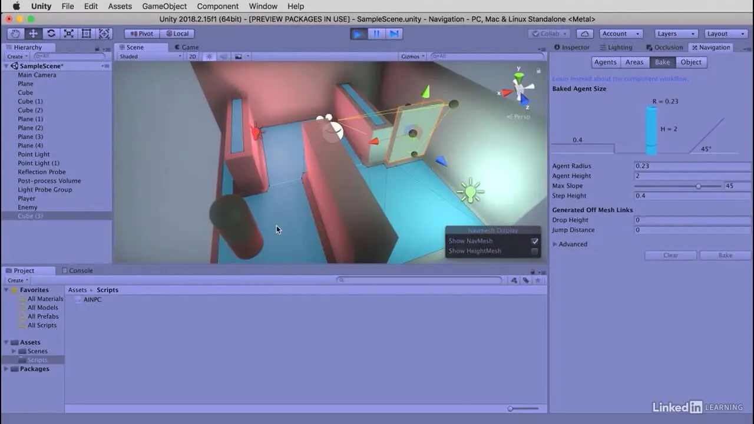Click the Bake button at bottom
Image resolution: width=754 pixels, height=424 pixels.
725,256
